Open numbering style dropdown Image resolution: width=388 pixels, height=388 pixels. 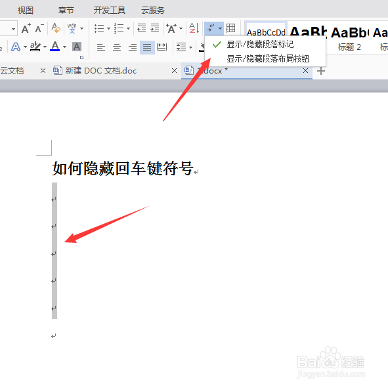pyautogui.click(x=128, y=28)
